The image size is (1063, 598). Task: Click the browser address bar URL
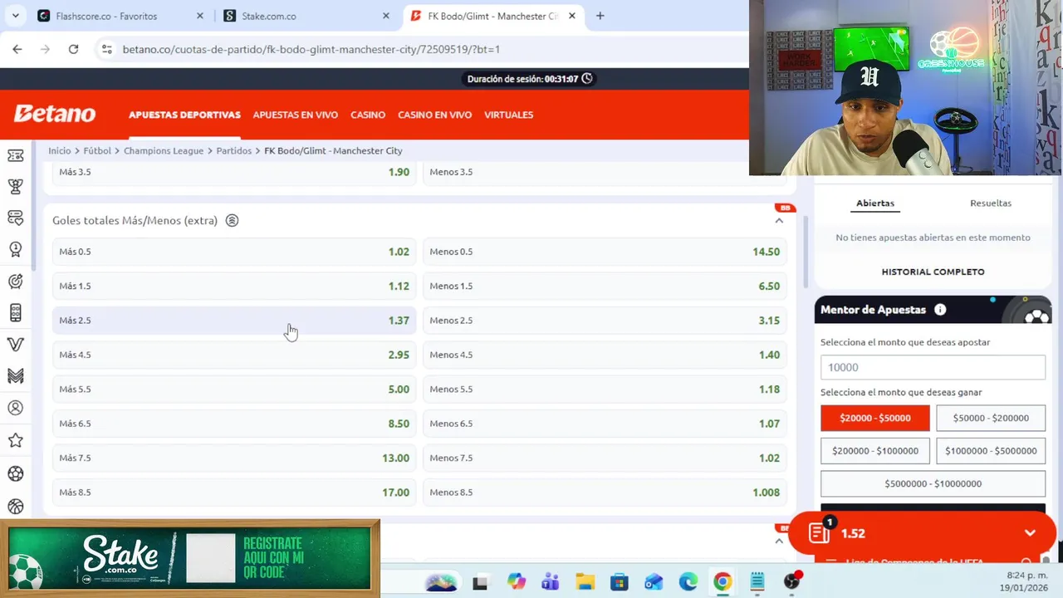tap(311, 49)
